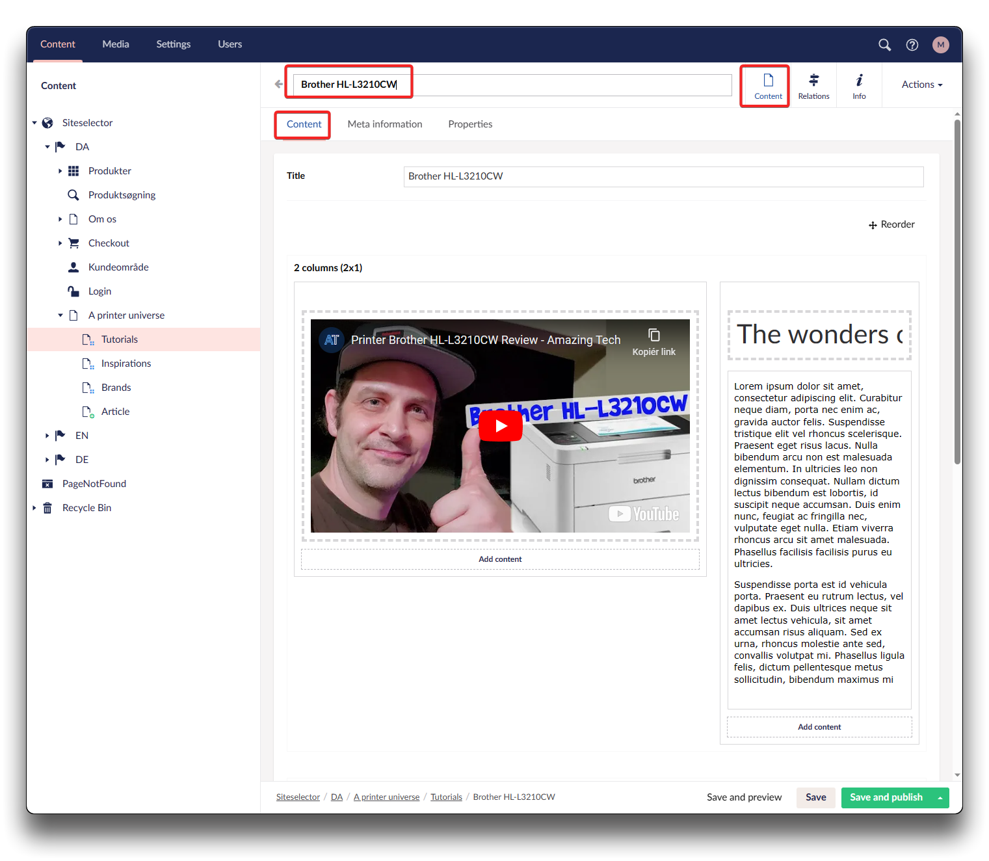Viewport: 989px width, 861px height.
Task: Click Add content under the video
Action: click(x=500, y=559)
